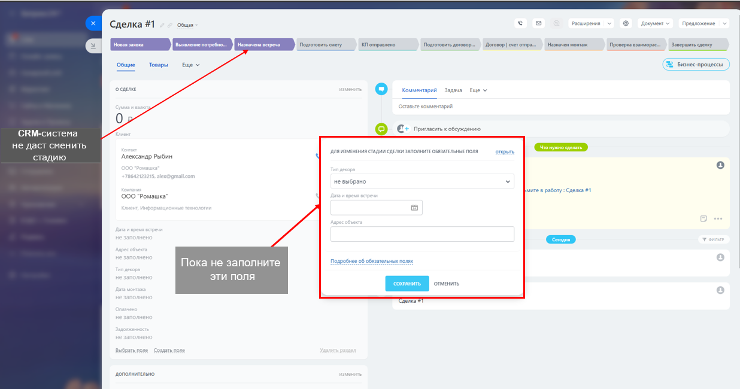Open the settings gear in the deal header
The height and width of the screenshot is (389, 740).
[626, 23]
